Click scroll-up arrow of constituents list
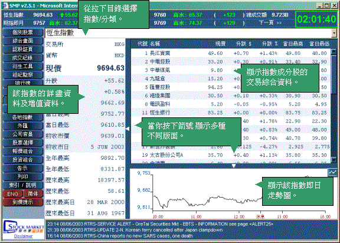This screenshot has height=243, width=340. tap(334, 52)
